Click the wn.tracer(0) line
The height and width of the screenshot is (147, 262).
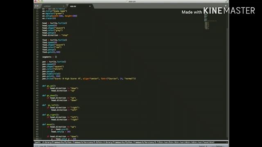[49, 18]
